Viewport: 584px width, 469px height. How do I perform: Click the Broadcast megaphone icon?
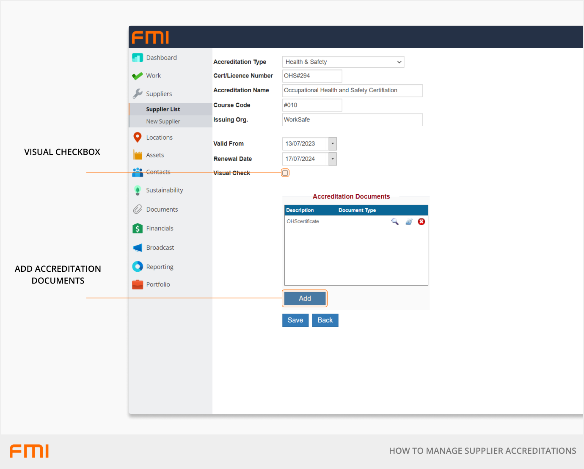138,248
